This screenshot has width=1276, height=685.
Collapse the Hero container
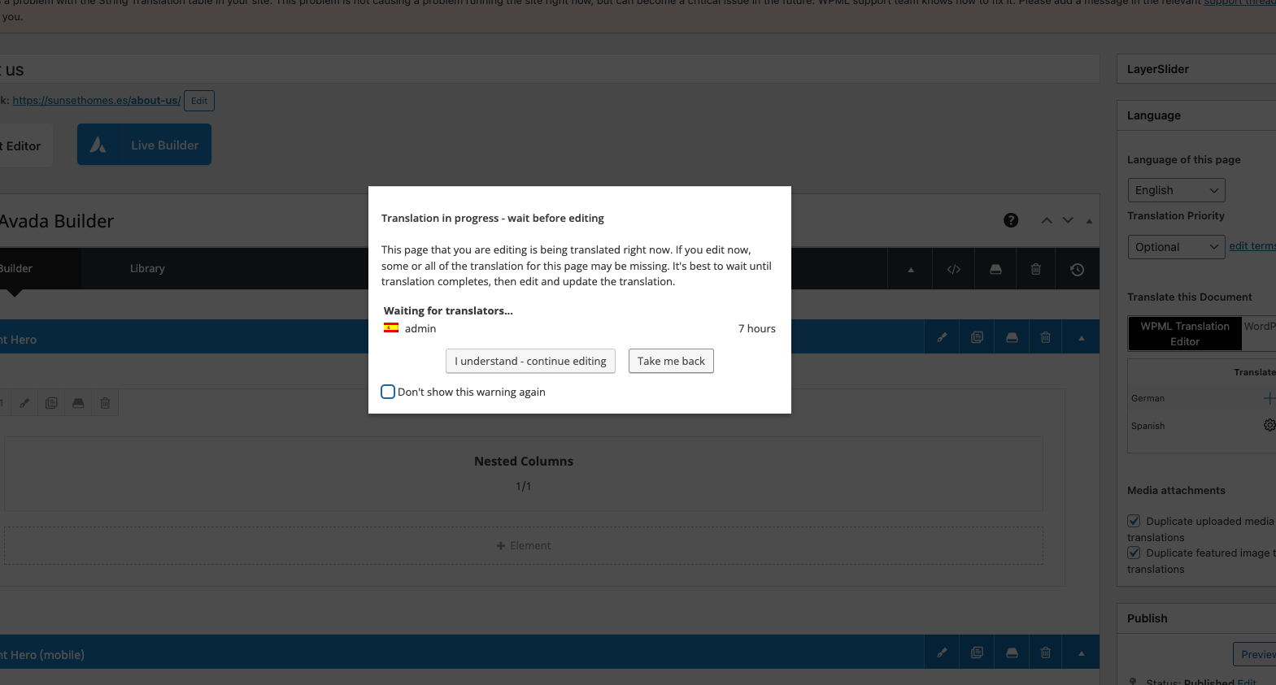pos(1082,337)
